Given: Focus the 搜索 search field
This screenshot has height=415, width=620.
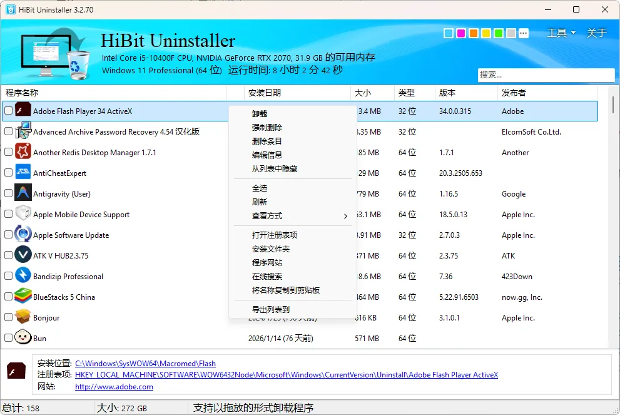Looking at the screenshot, I should coord(546,74).
